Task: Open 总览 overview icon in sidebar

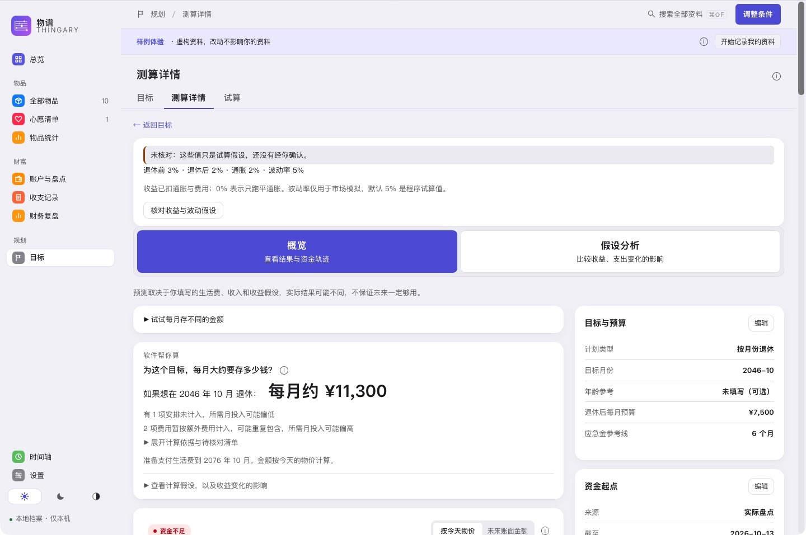Action: point(18,59)
